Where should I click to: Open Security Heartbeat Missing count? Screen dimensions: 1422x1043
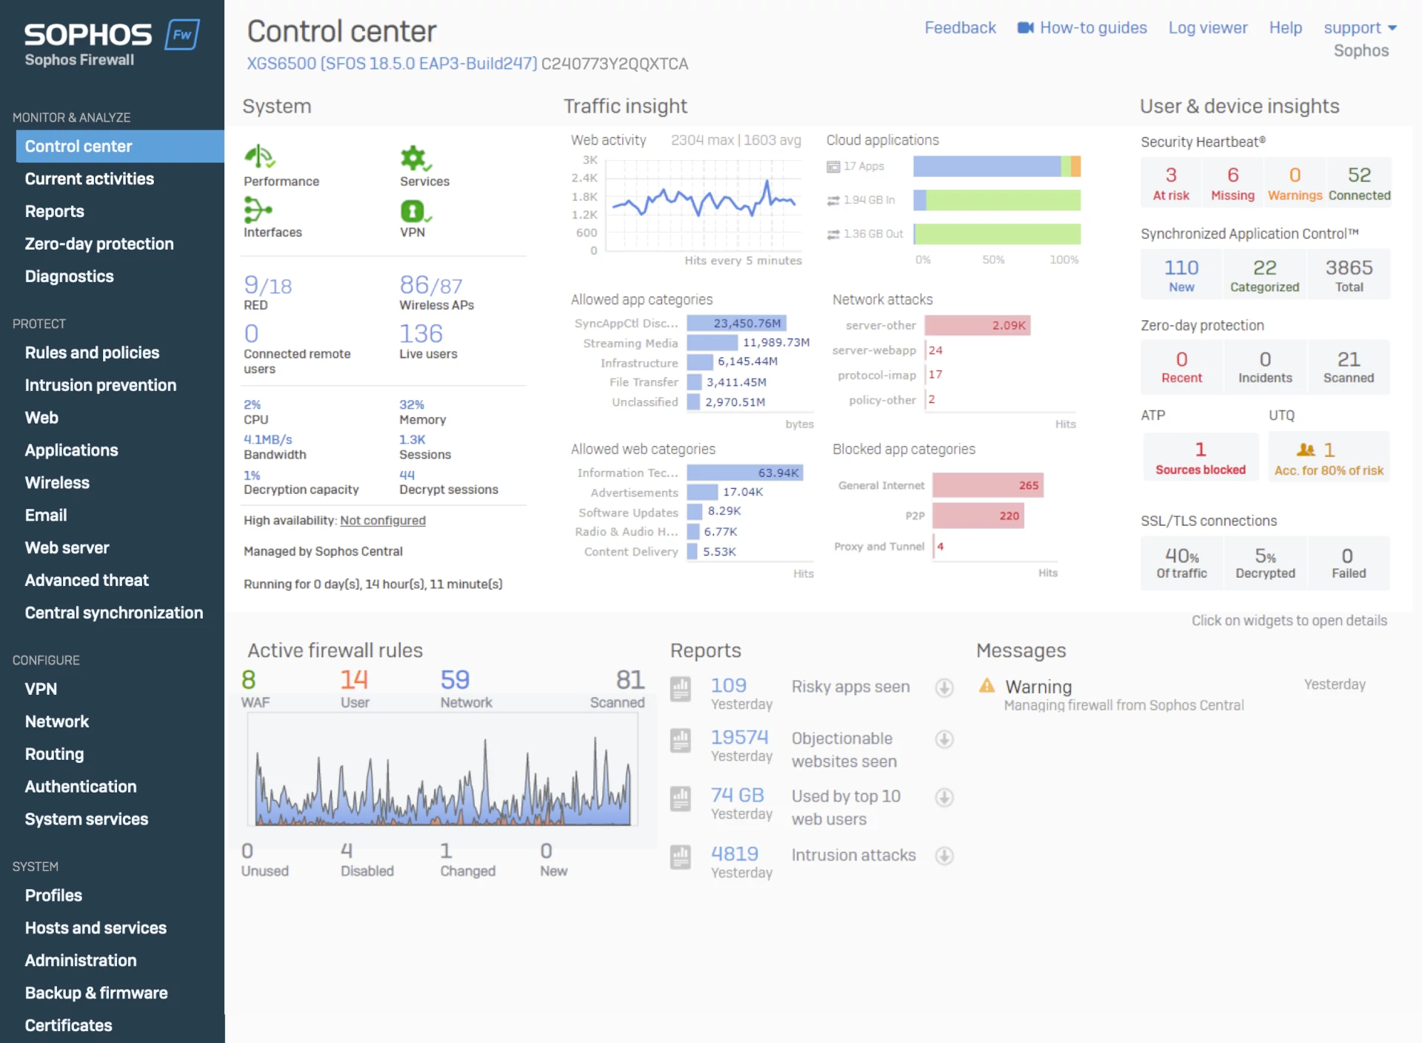(x=1232, y=182)
